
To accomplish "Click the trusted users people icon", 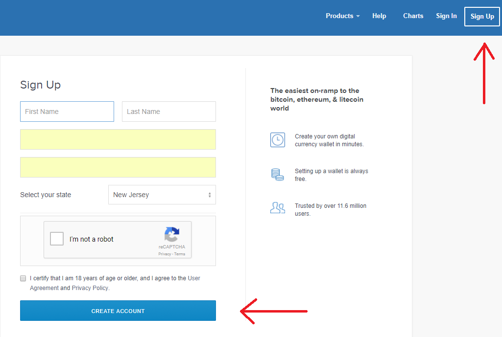I will pyautogui.click(x=278, y=207).
